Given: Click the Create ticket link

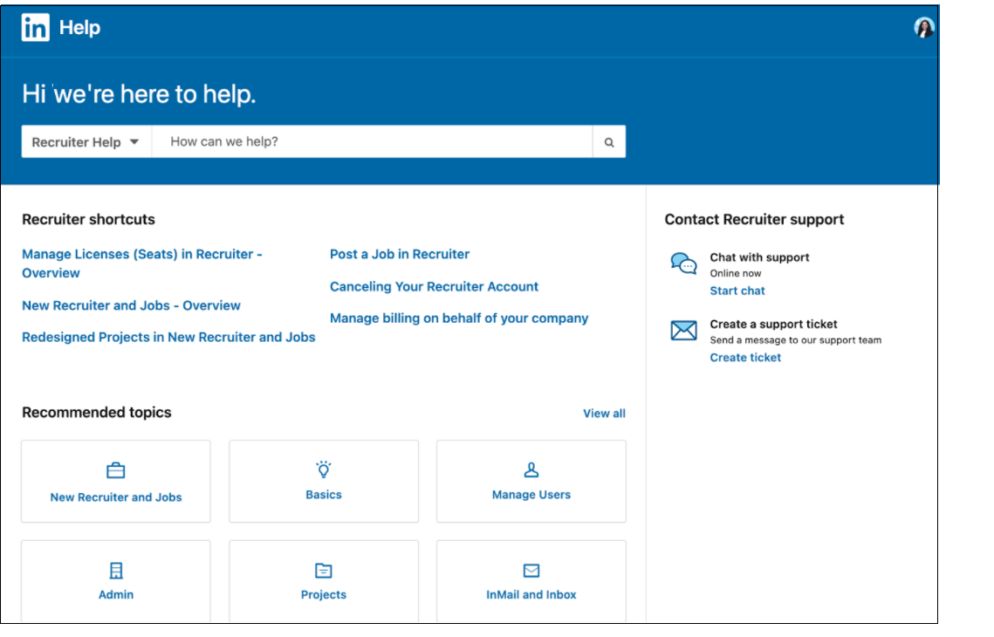Looking at the screenshot, I should (x=745, y=358).
